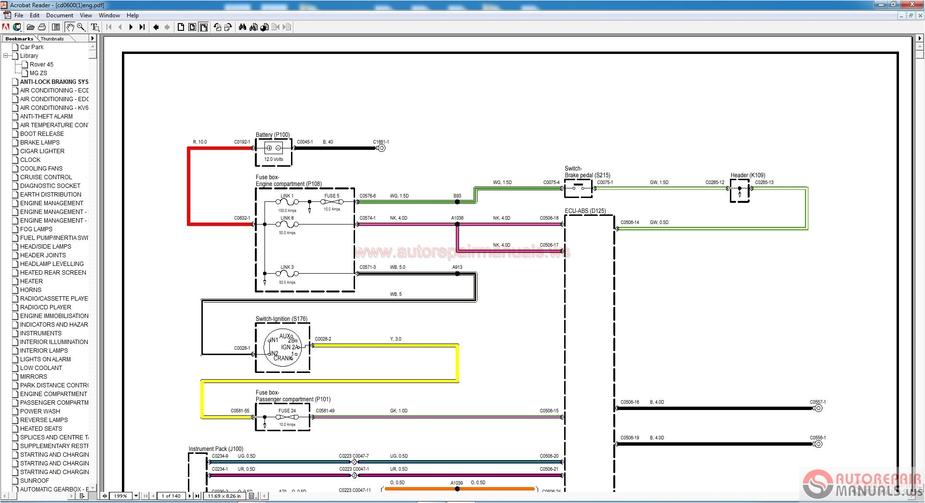
Task: Open the CRUISE CONTROL bookmark
Action: (x=46, y=177)
